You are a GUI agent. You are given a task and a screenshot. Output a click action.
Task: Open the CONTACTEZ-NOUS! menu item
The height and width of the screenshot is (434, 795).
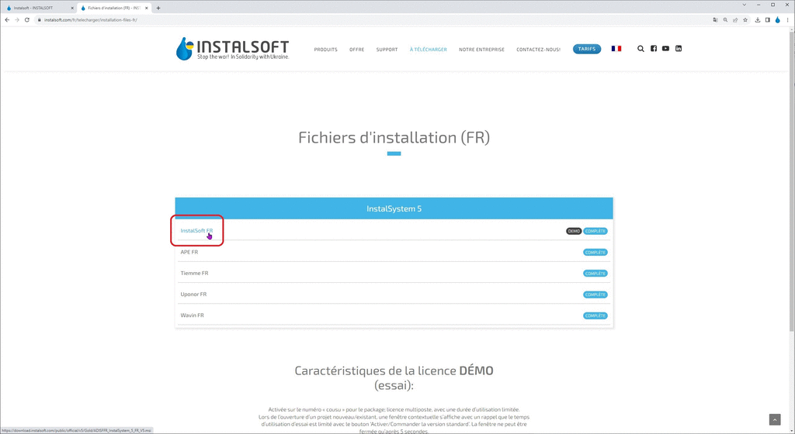click(539, 50)
